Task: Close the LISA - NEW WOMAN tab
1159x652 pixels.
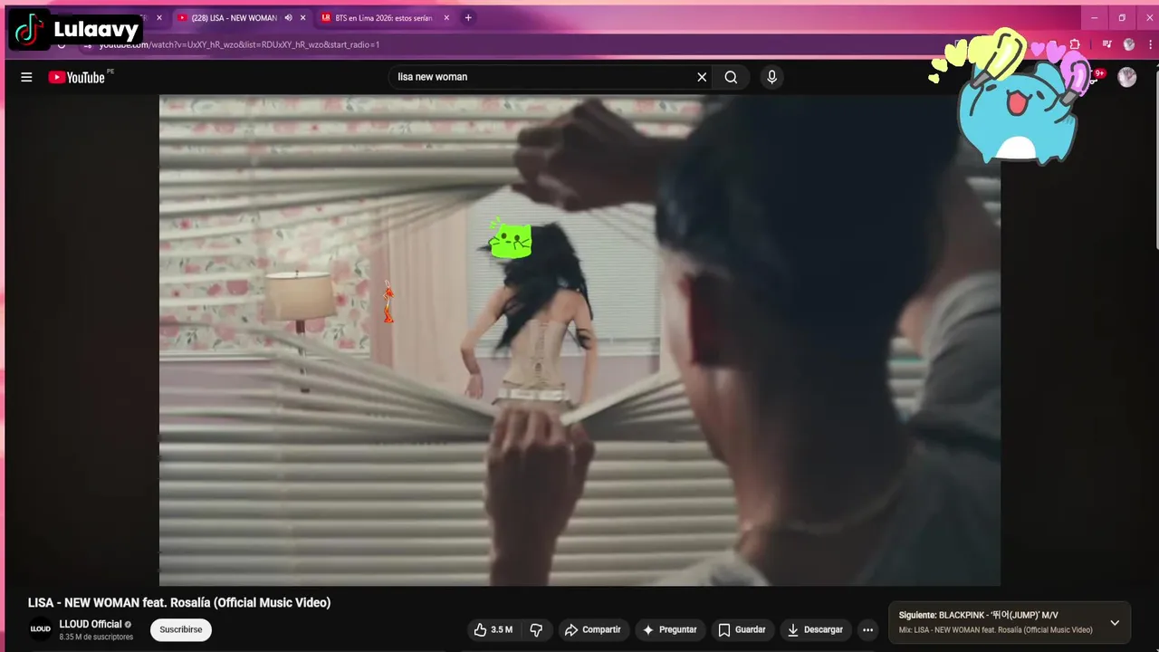Action: (302, 18)
